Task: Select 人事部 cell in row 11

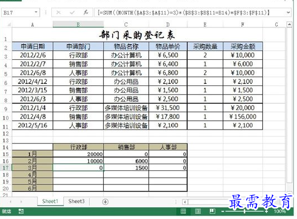Action: (x=78, y=125)
